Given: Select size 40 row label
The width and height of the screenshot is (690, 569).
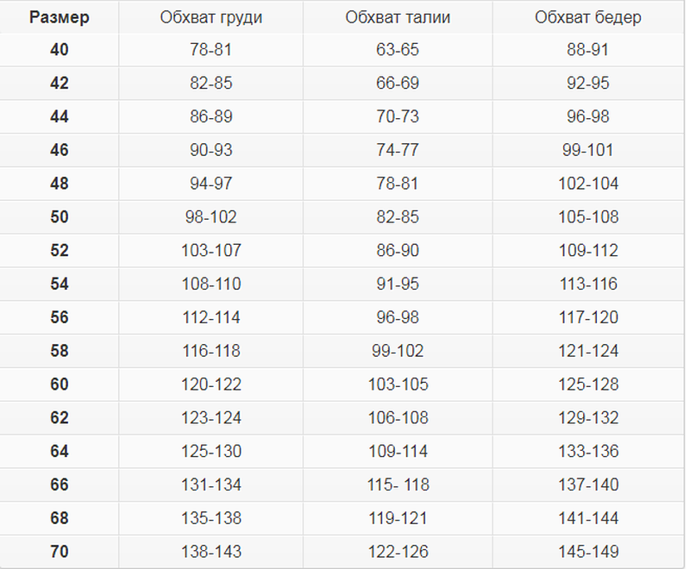Looking at the screenshot, I should [x=59, y=50].
